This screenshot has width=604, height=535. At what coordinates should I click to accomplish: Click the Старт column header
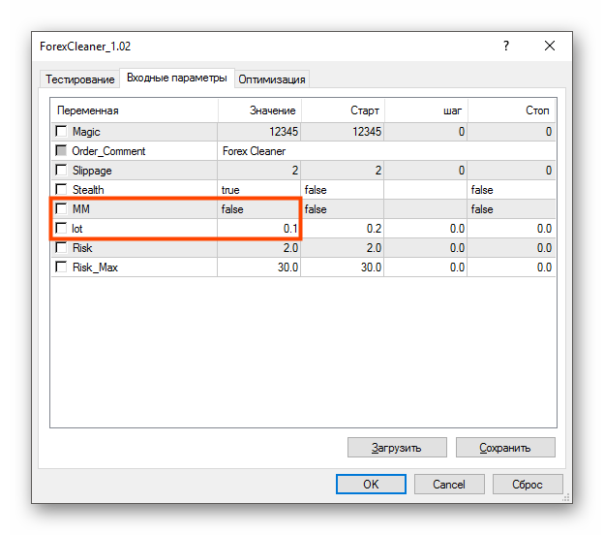343,110
